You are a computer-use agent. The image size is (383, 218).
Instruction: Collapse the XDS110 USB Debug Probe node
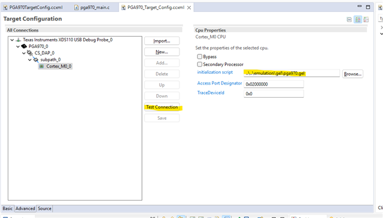tap(12, 40)
